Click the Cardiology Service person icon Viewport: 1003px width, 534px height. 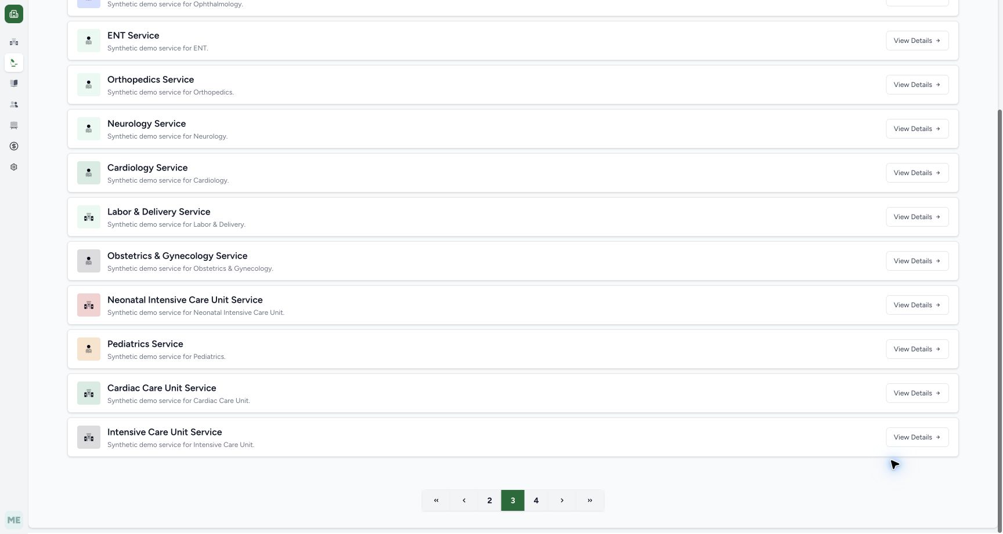tap(89, 173)
